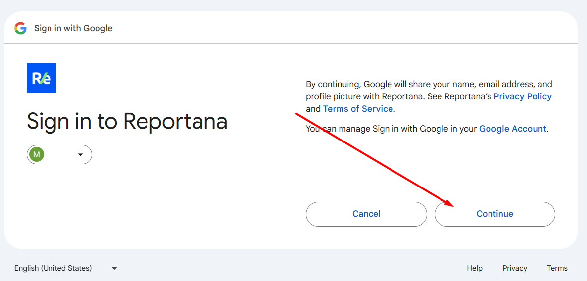Click the green M account avatar
Image resolution: width=587 pixels, height=281 pixels.
(x=37, y=155)
